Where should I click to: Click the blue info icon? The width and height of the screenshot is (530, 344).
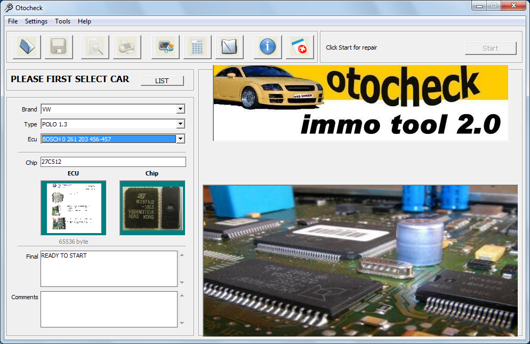[x=267, y=47]
